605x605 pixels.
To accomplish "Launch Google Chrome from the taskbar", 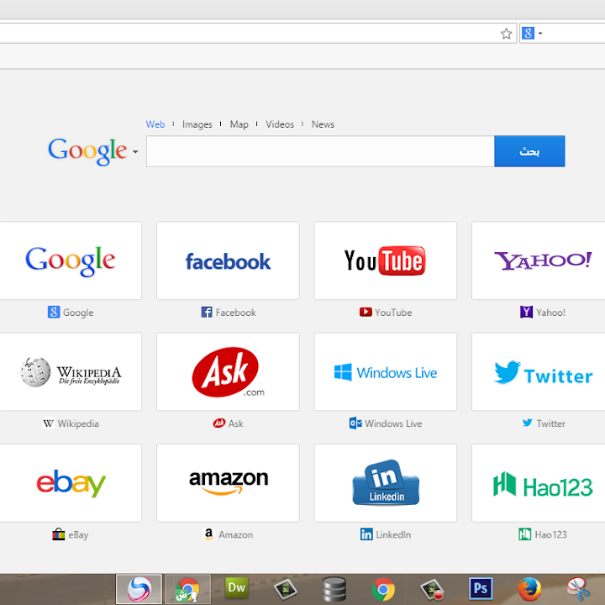I will [383, 589].
